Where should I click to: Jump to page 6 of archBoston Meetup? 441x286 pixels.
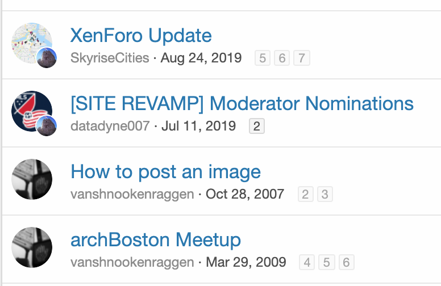click(x=346, y=263)
